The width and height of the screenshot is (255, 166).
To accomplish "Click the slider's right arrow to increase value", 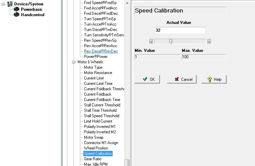I will click(x=209, y=41).
